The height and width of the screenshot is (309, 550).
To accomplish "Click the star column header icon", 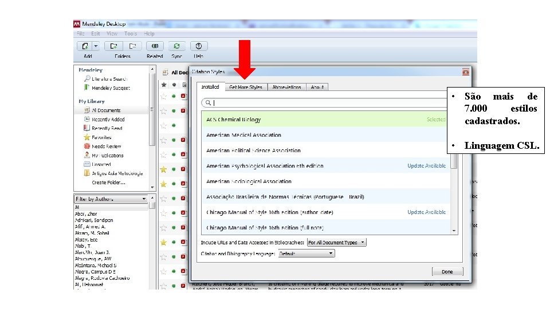I will [x=163, y=85].
